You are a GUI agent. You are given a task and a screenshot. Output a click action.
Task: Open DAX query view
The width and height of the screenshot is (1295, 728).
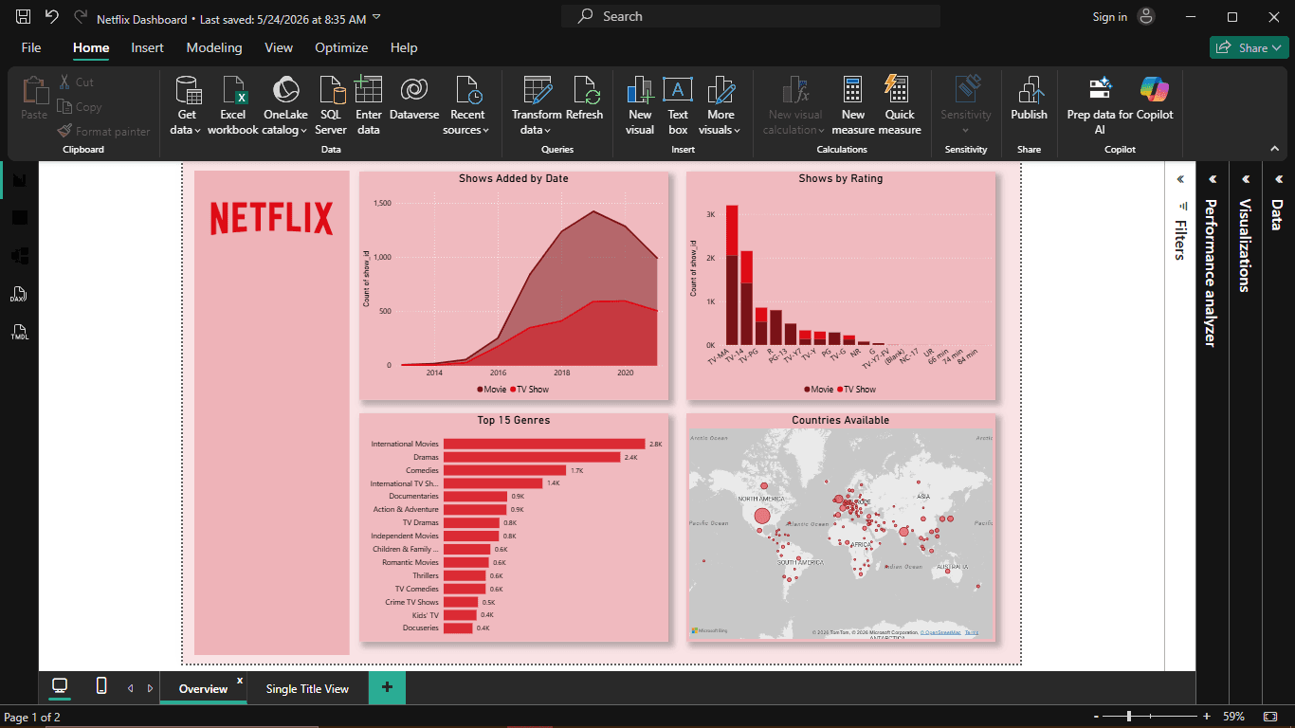click(x=20, y=294)
